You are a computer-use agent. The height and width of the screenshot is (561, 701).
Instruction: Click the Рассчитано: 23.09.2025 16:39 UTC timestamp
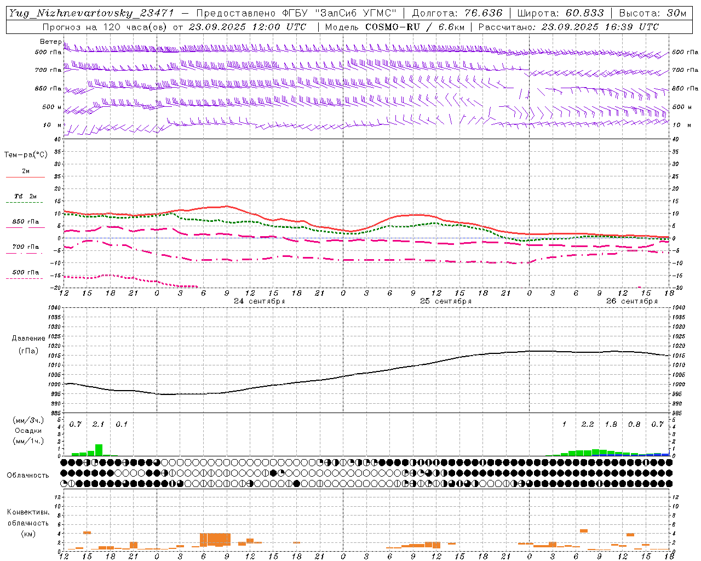[568, 27]
